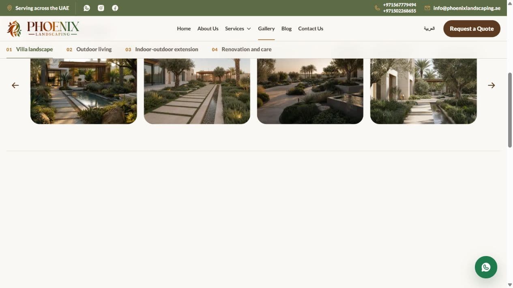Select the Indoor-outdoor extension tab
Viewport: 513px width, 288px height.
point(162,49)
